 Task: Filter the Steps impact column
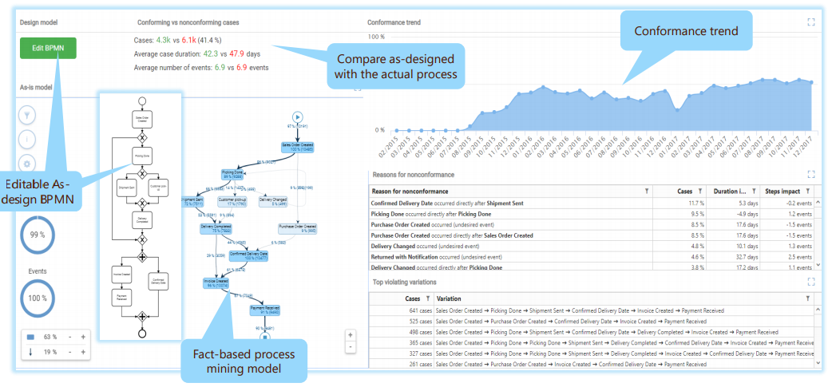click(x=806, y=191)
